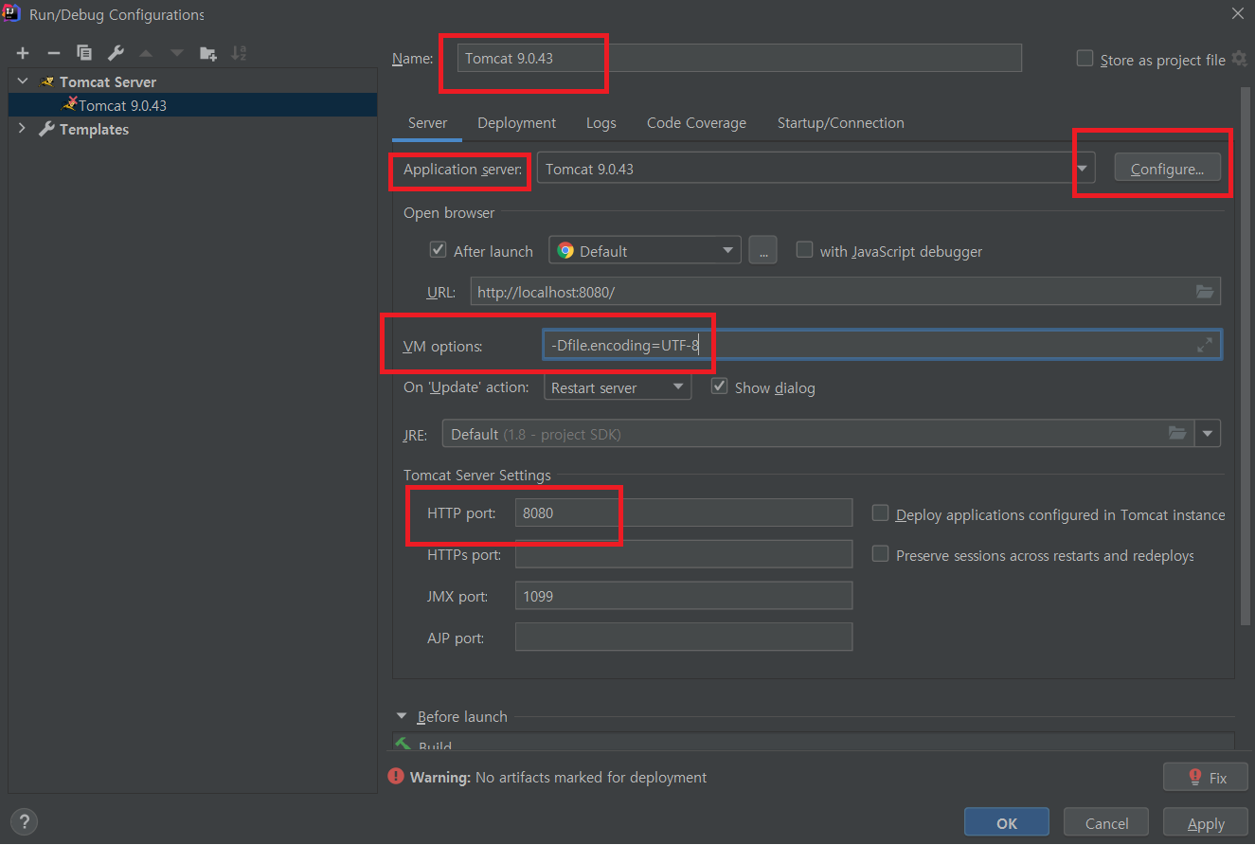Switch to Startup/Connection tab
Viewport: 1255px width, 845px height.
point(840,123)
